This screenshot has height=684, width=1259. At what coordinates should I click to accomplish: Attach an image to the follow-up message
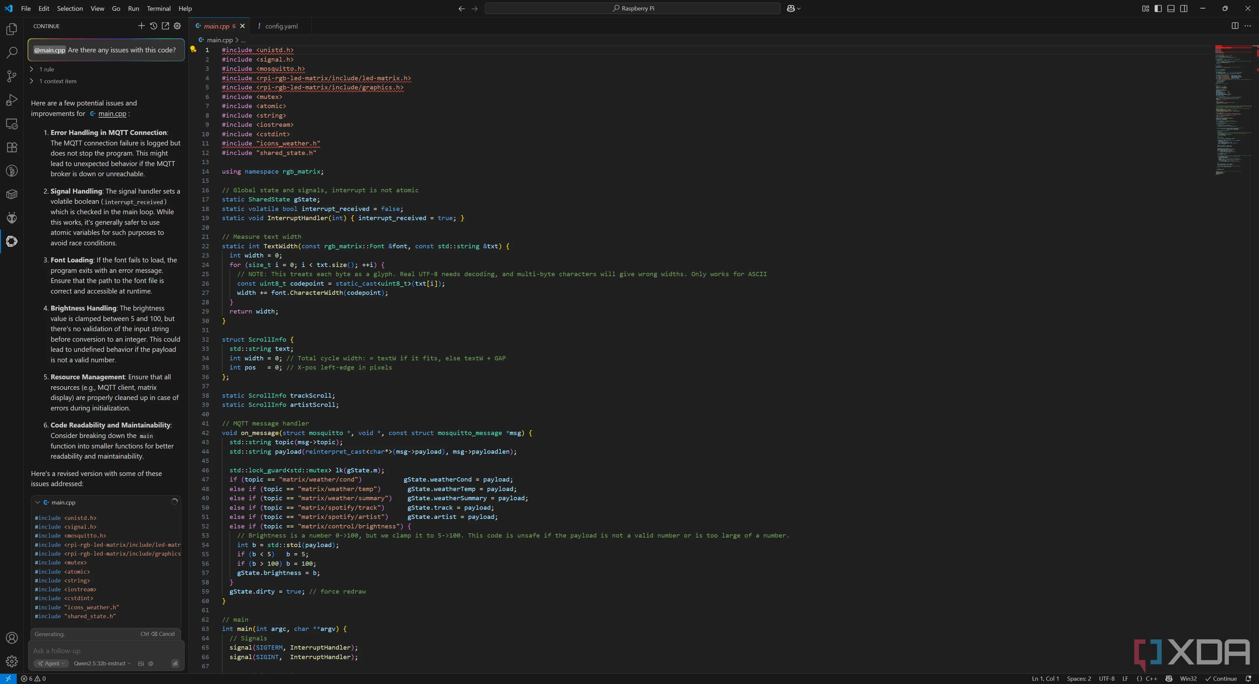click(x=141, y=663)
